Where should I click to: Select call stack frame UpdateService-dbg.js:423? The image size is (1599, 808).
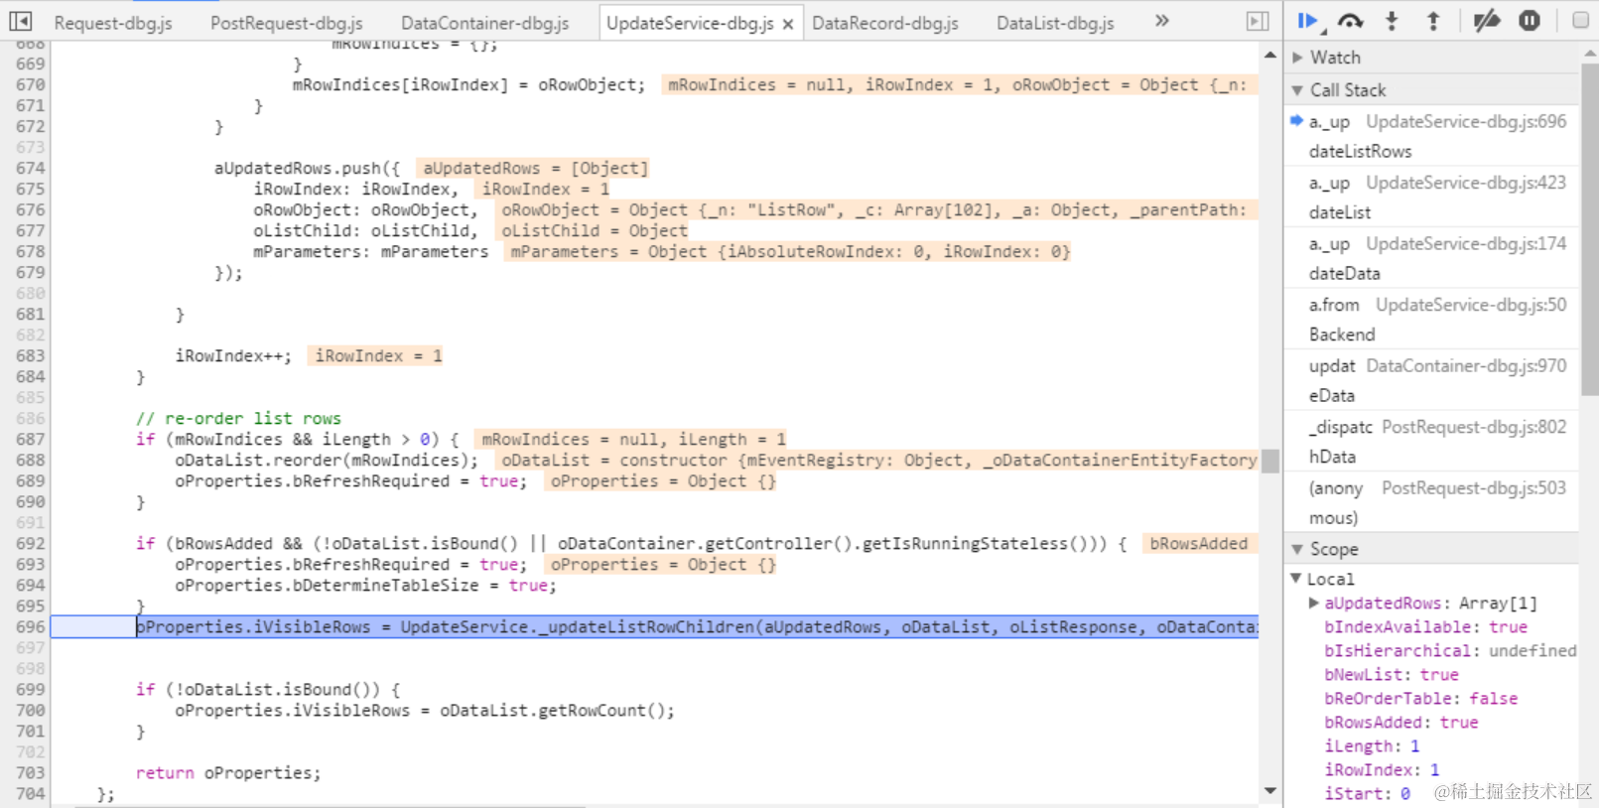(1430, 198)
